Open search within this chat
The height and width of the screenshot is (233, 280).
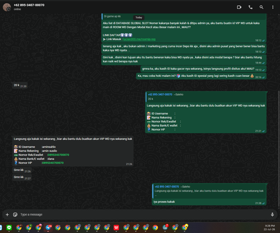262,7
